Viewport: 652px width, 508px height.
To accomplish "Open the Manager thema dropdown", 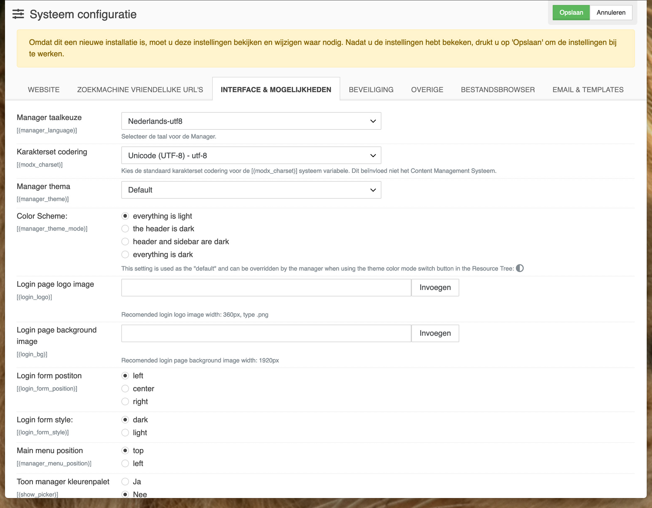I will tap(251, 190).
